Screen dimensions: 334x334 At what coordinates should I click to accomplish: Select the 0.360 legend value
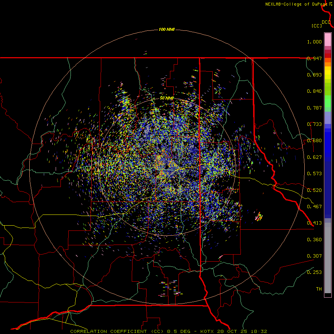pyautogui.click(x=314, y=240)
